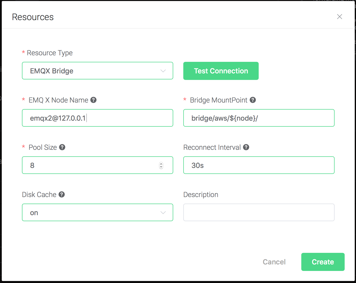
Task: Click the Test Connection button
Action: (221, 71)
